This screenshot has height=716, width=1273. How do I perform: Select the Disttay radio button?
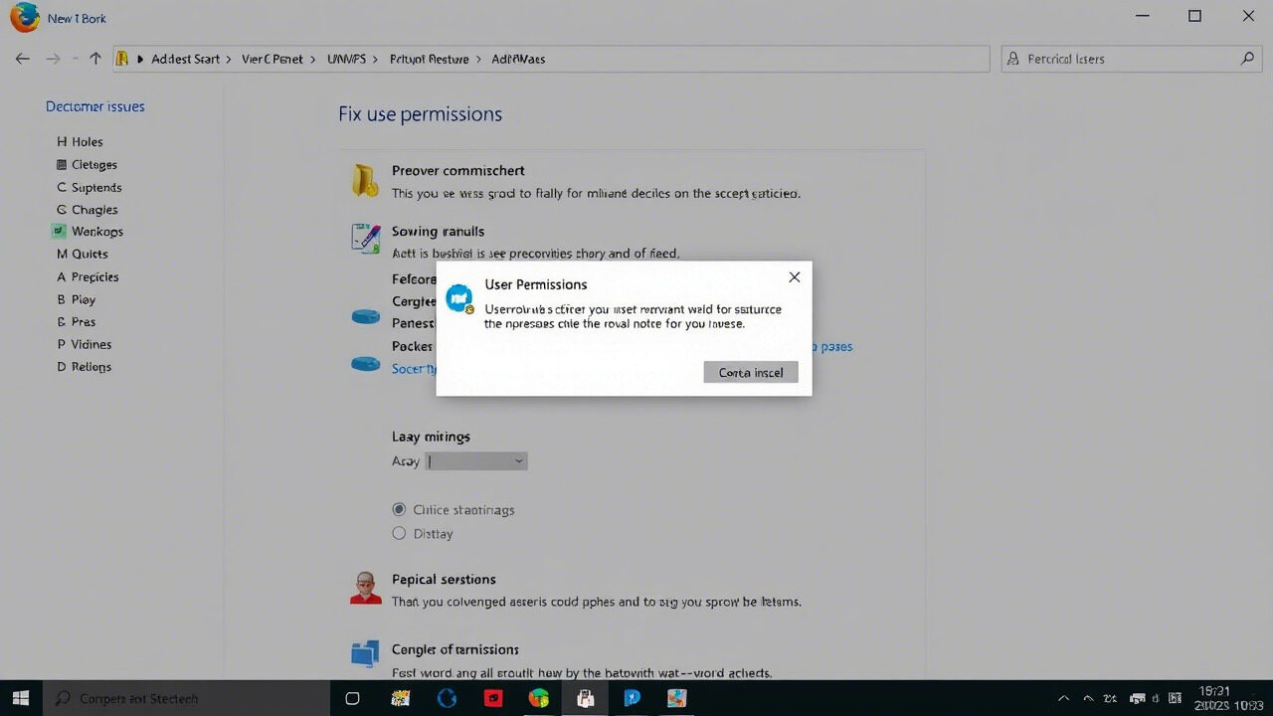click(x=399, y=533)
